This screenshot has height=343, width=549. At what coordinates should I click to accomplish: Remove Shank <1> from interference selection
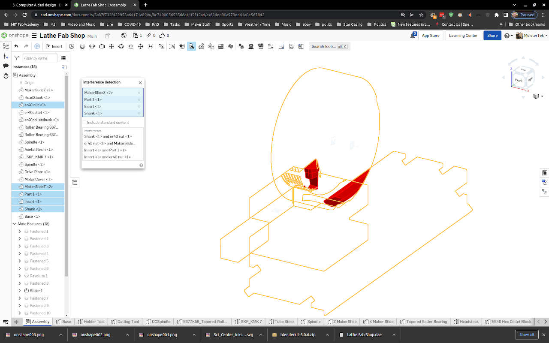139,113
